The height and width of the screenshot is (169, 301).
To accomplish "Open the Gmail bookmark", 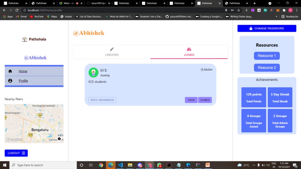I will 21,16.
